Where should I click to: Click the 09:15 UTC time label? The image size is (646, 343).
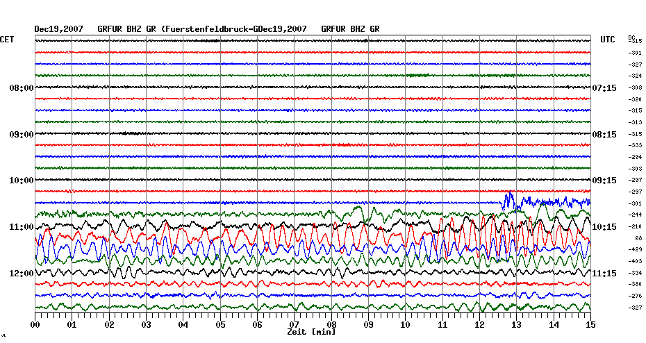[604, 181]
